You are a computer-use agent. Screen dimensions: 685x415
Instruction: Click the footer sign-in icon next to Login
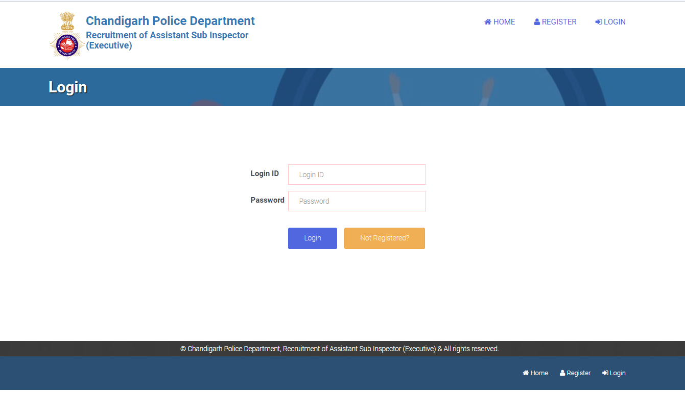pyautogui.click(x=605, y=373)
